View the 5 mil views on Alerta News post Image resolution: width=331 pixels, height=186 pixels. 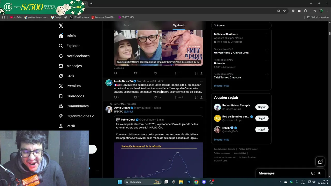pos(179,97)
